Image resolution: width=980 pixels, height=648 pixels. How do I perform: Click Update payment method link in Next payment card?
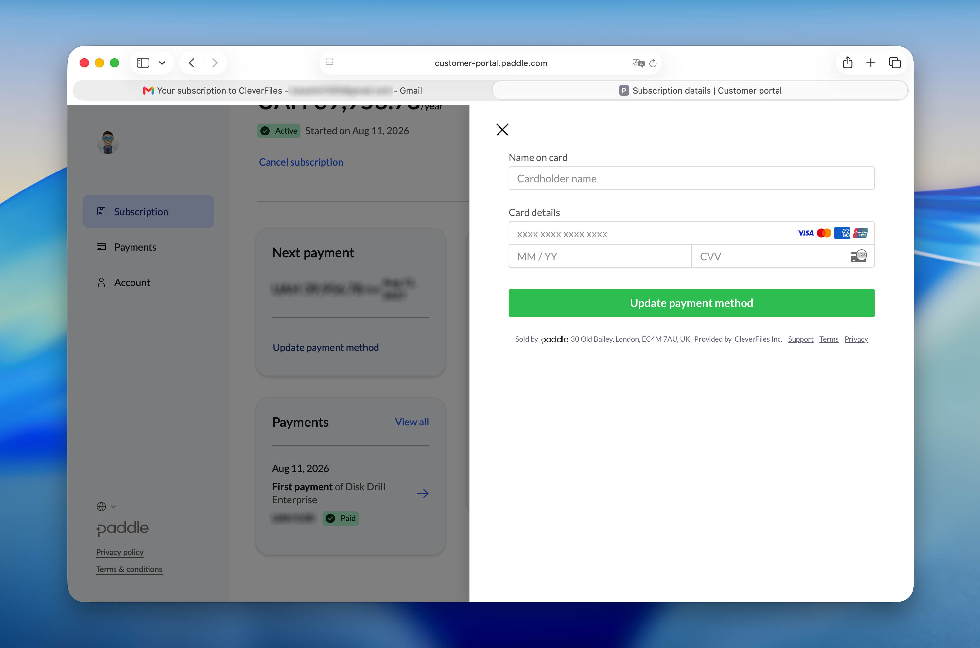pyautogui.click(x=325, y=347)
